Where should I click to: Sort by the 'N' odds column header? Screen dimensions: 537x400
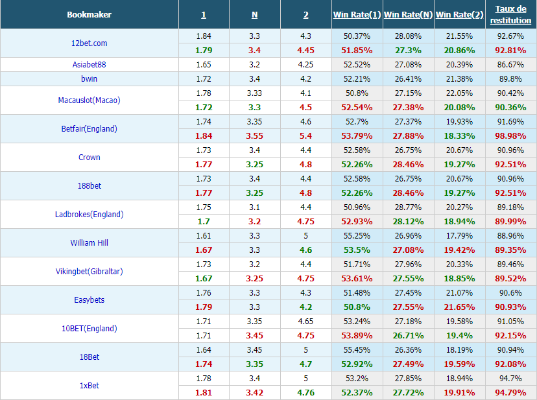254,15
